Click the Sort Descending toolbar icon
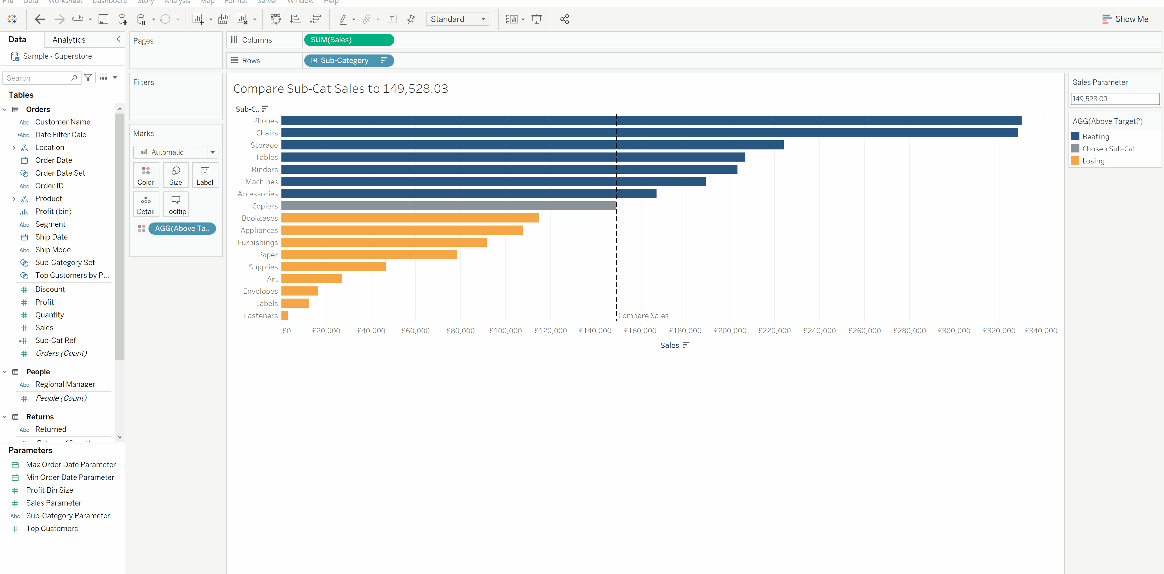This screenshot has width=1164, height=574. point(315,19)
